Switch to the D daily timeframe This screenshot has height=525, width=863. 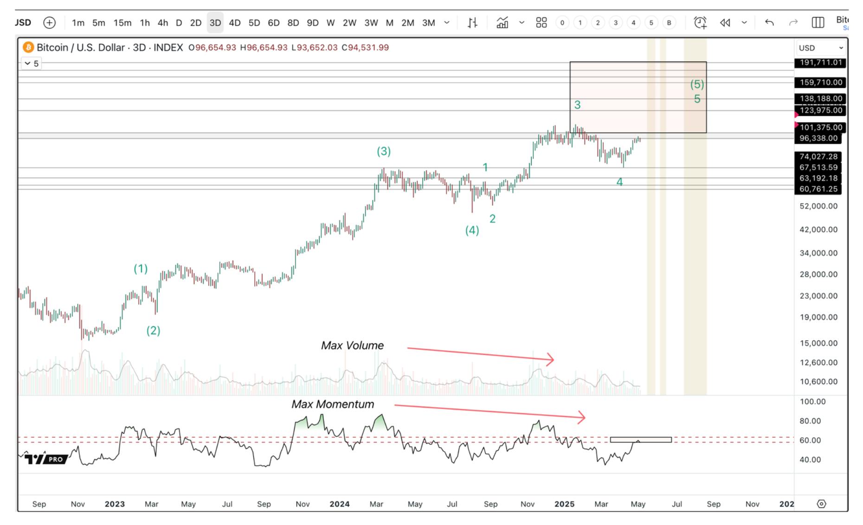click(179, 23)
